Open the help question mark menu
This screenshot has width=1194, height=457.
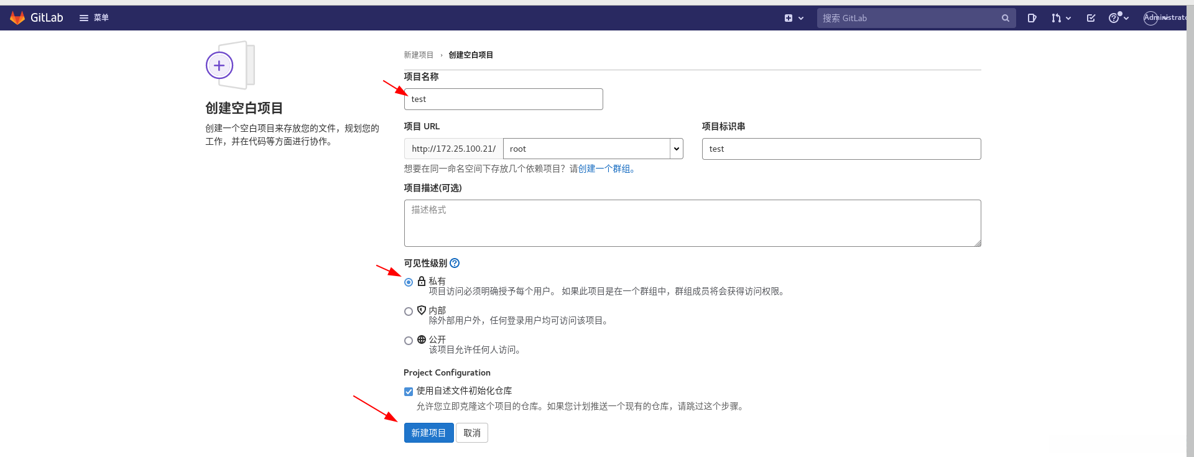[x=1118, y=18]
